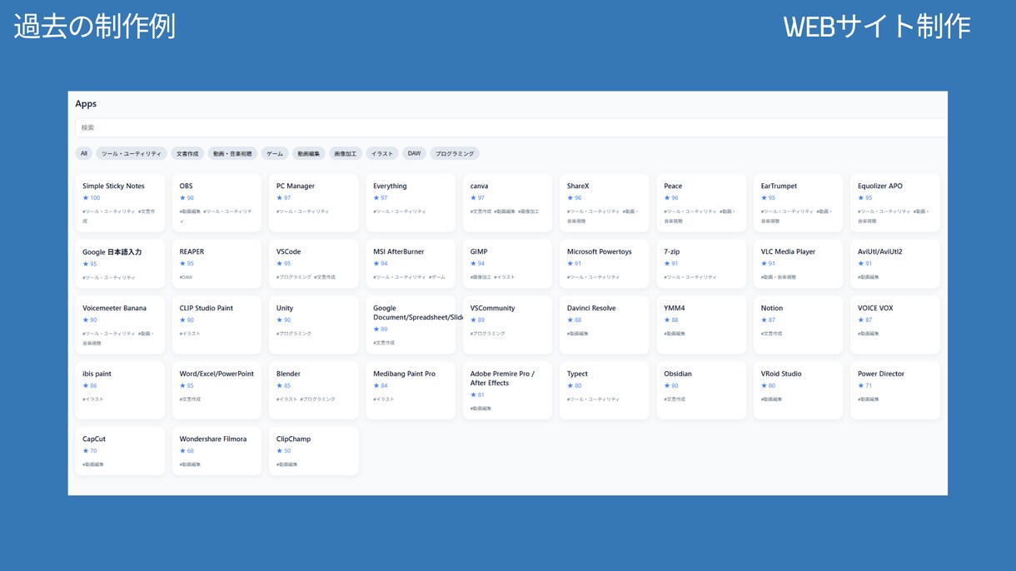Click the #DAW tag on REAPER card
Screen dimensions: 1016x571
[186, 277]
